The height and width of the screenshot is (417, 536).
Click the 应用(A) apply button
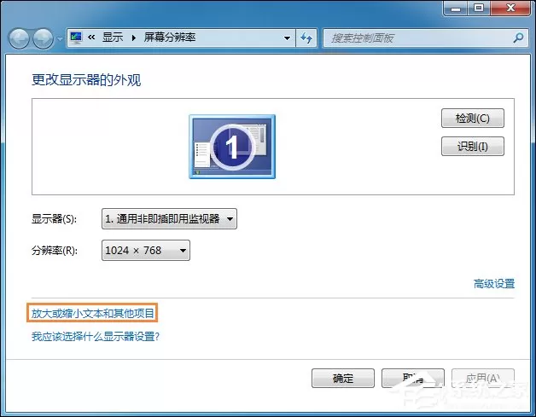point(483,378)
